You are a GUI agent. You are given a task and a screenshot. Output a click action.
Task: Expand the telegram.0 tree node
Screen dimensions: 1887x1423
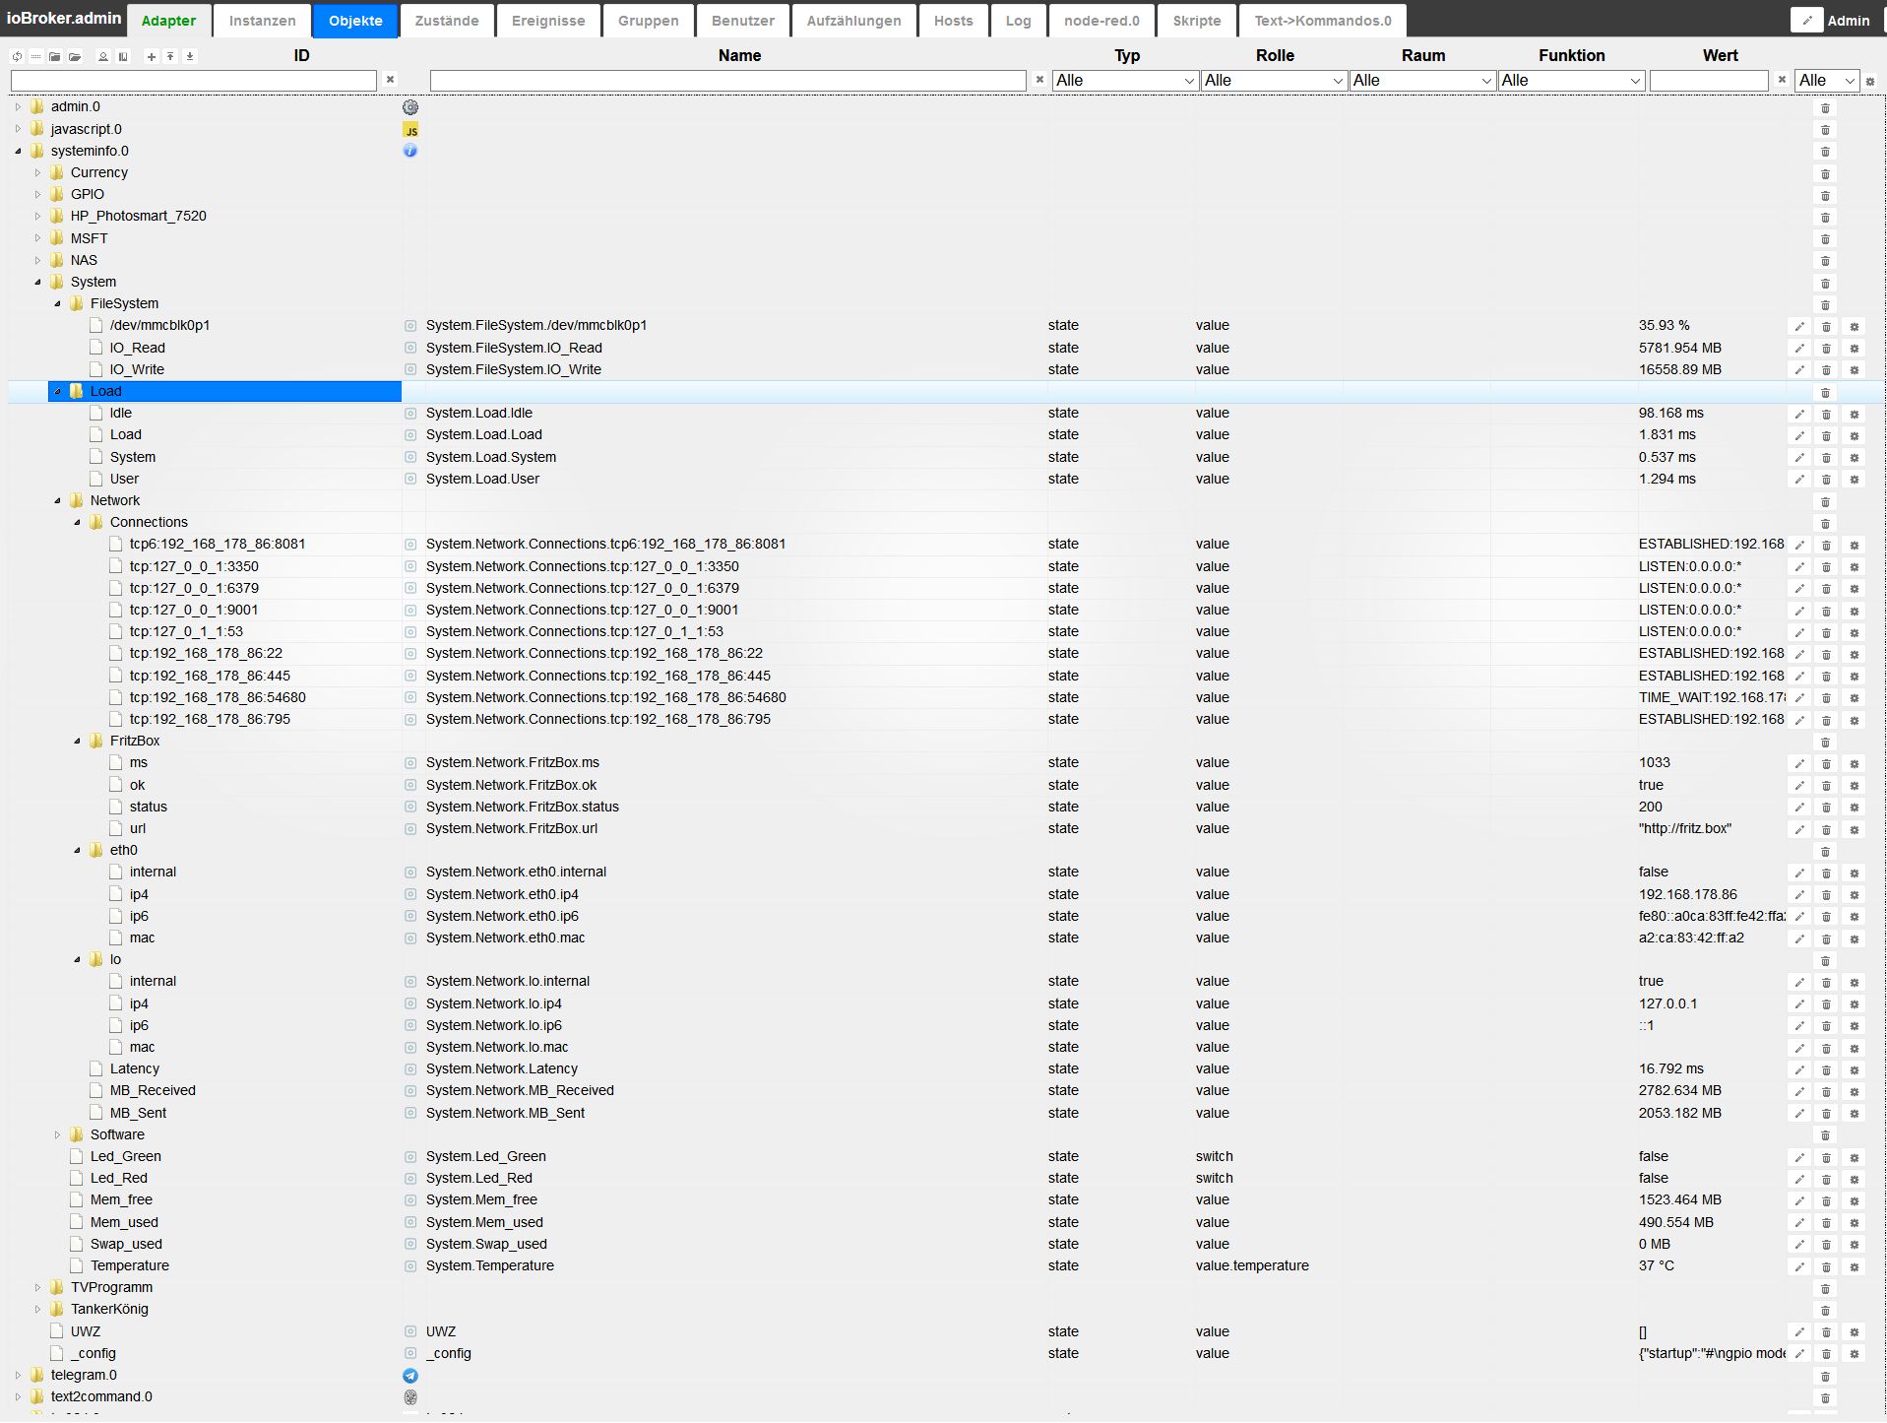18,1376
